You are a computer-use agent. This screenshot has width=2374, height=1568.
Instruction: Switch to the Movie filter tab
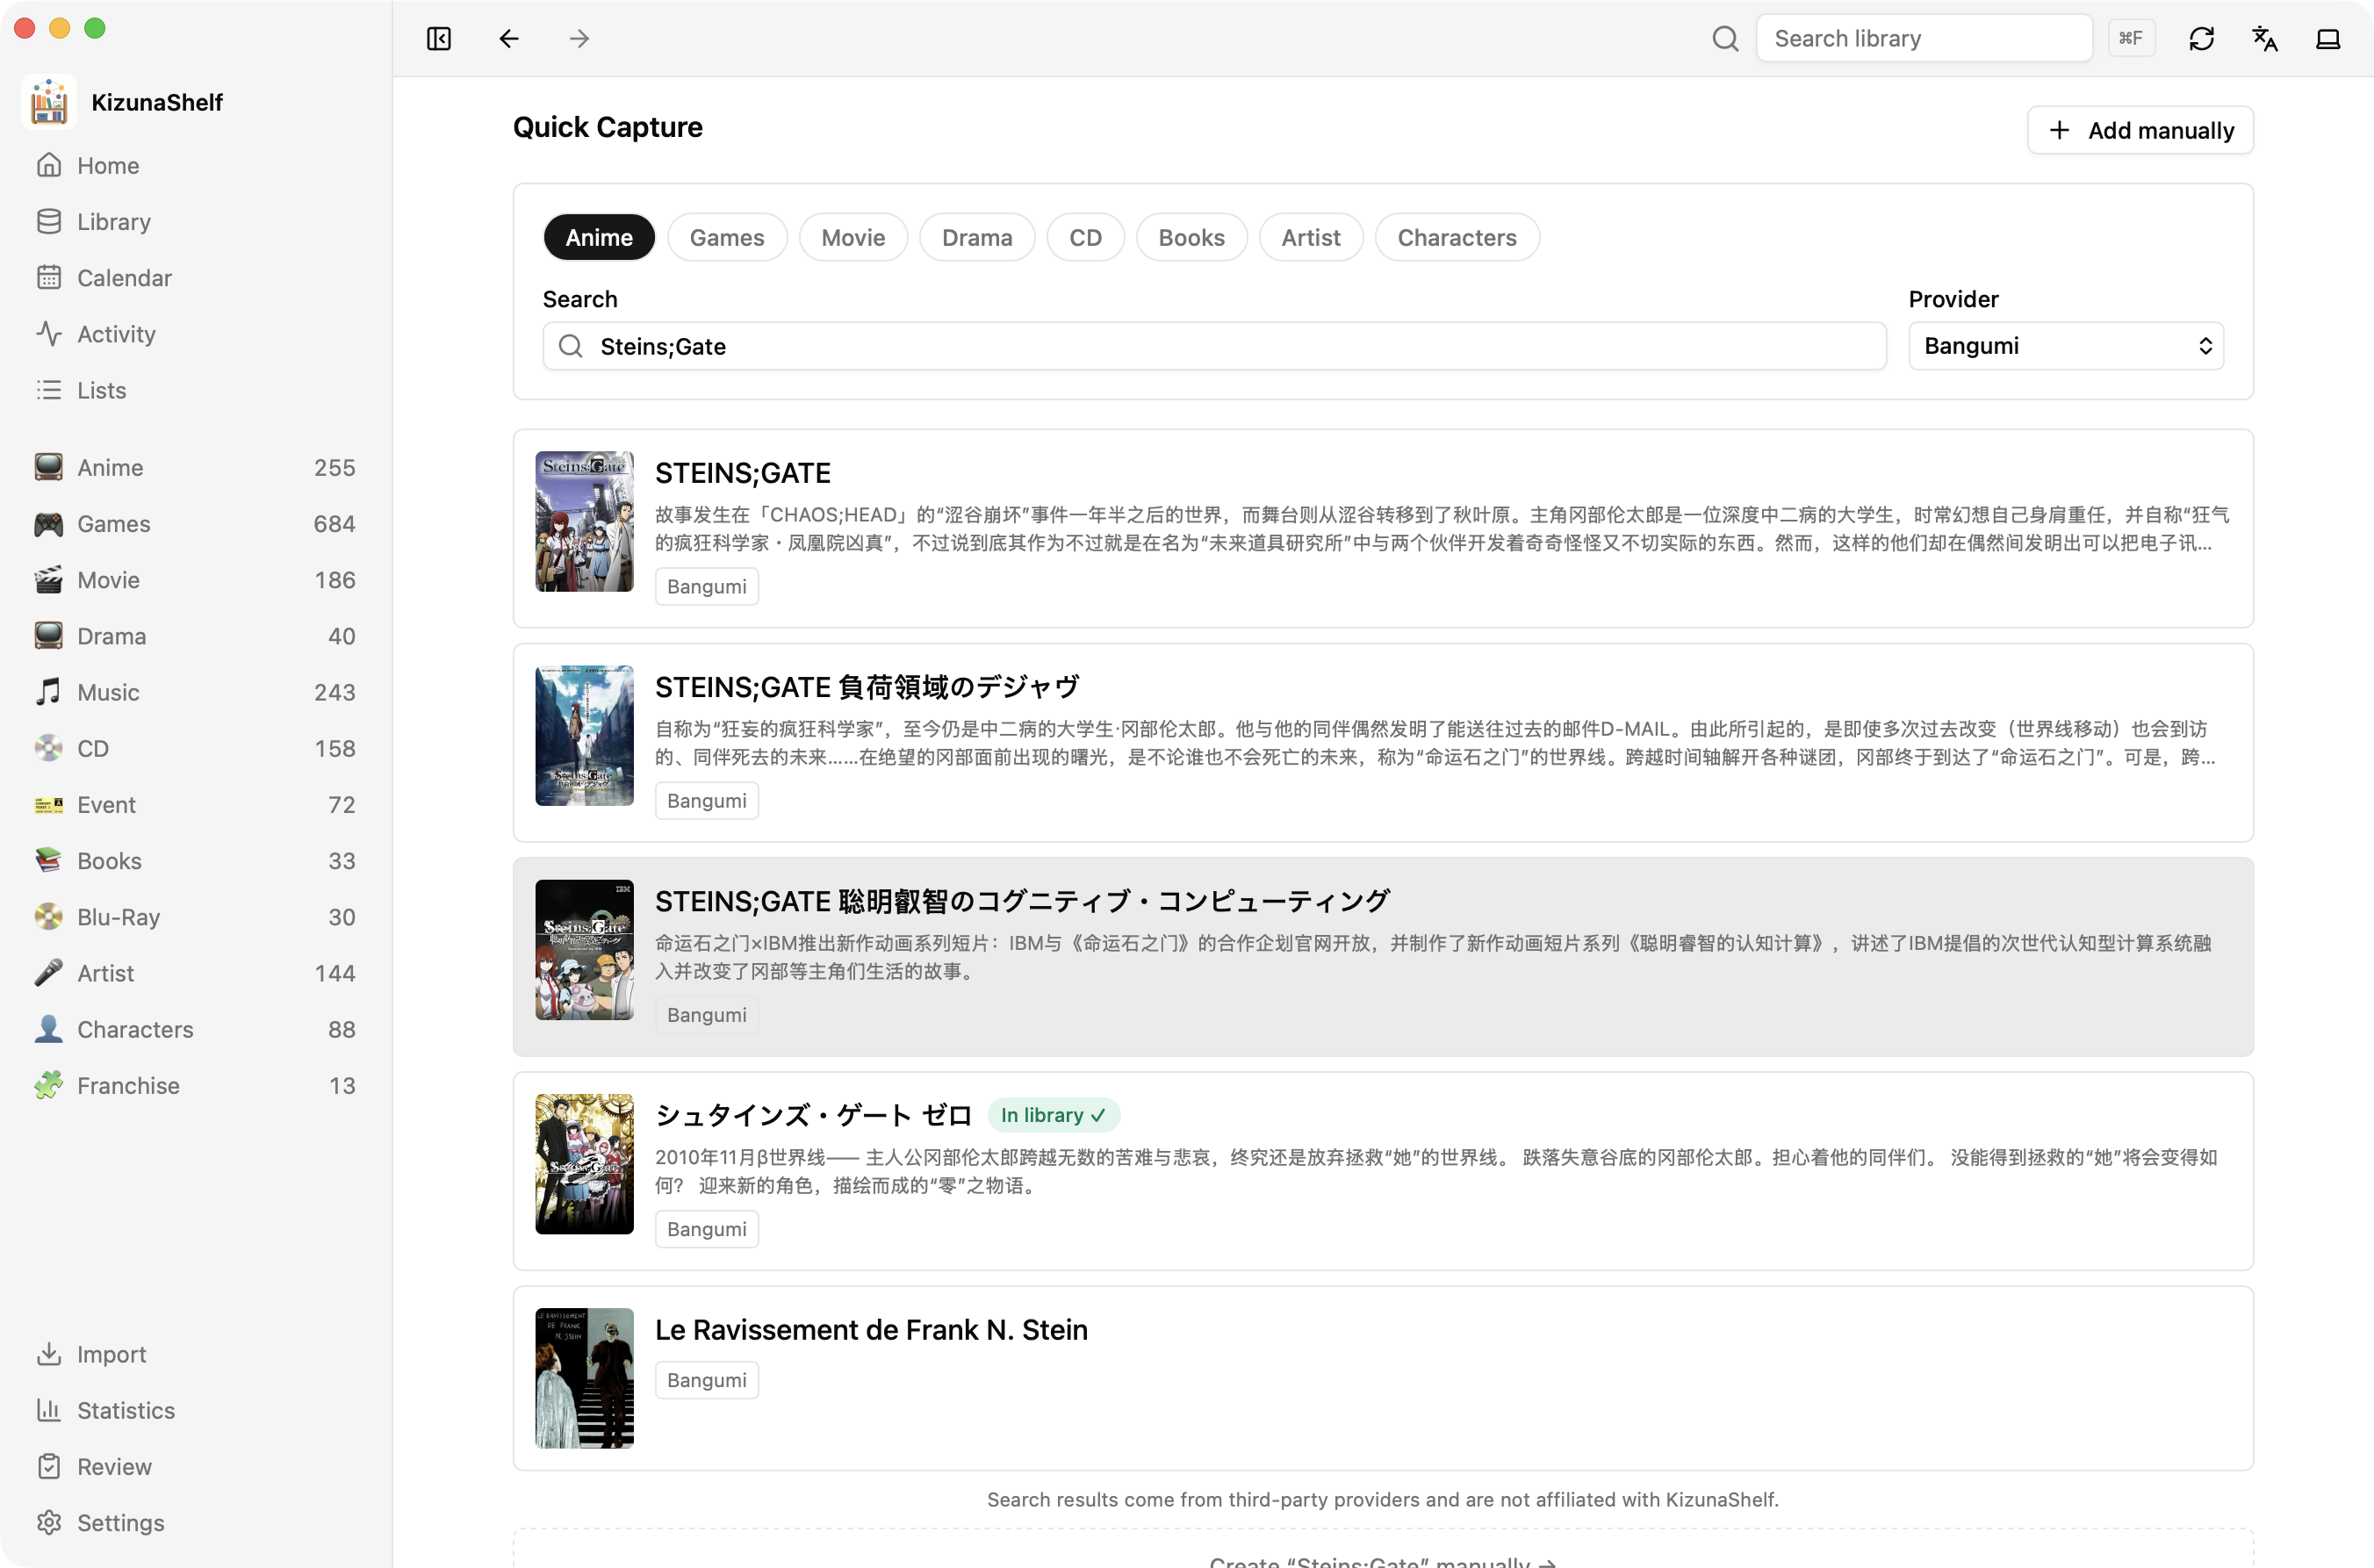853,237
